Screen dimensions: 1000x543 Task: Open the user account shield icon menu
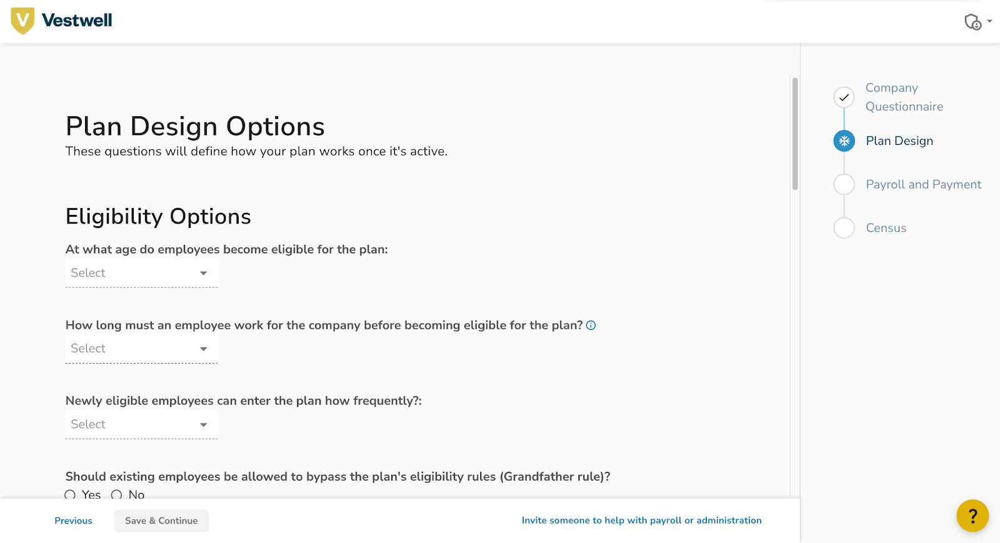click(977, 22)
